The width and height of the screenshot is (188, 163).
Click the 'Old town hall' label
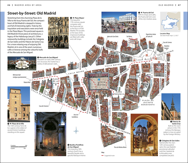[x=17, y=75]
